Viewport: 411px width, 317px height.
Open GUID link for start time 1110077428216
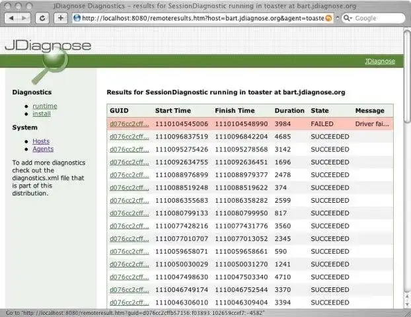pyautogui.click(x=130, y=226)
